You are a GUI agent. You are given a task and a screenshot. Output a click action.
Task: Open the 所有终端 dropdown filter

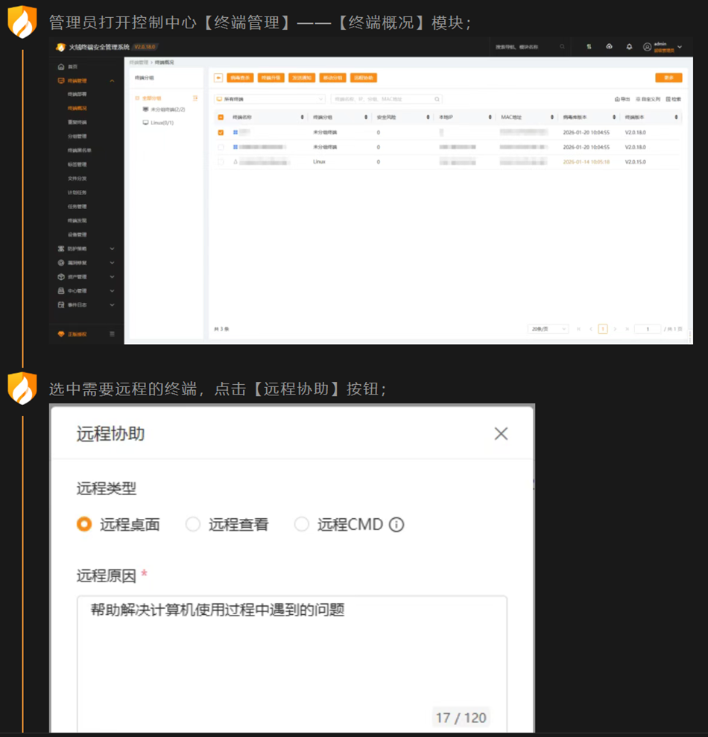[269, 99]
